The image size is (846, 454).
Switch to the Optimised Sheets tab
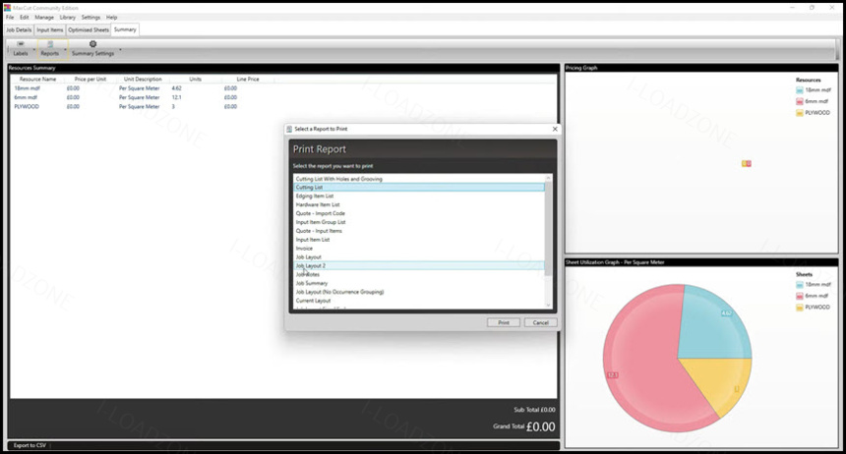click(88, 29)
